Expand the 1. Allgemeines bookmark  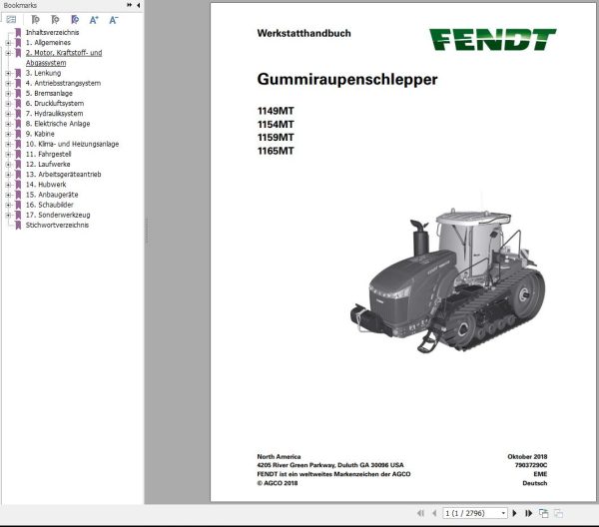click(x=8, y=42)
